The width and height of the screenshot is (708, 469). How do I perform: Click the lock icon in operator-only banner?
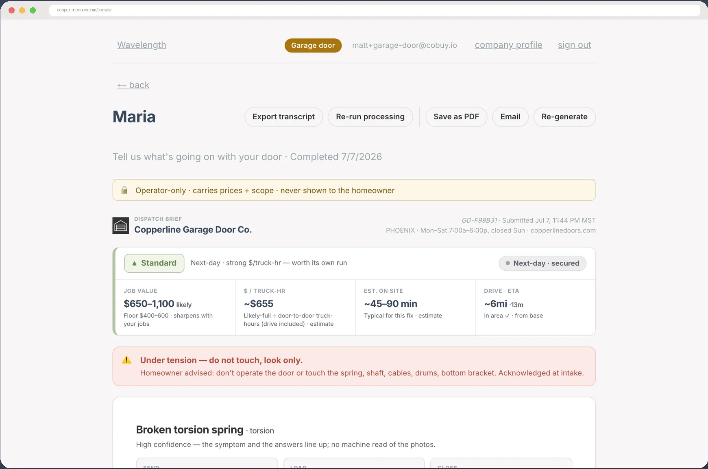click(x=124, y=190)
